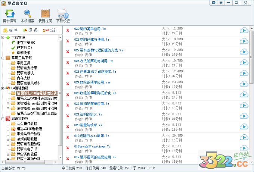Click red X beside 028类的创建与使用
254x172 pixels.
(68, 41)
